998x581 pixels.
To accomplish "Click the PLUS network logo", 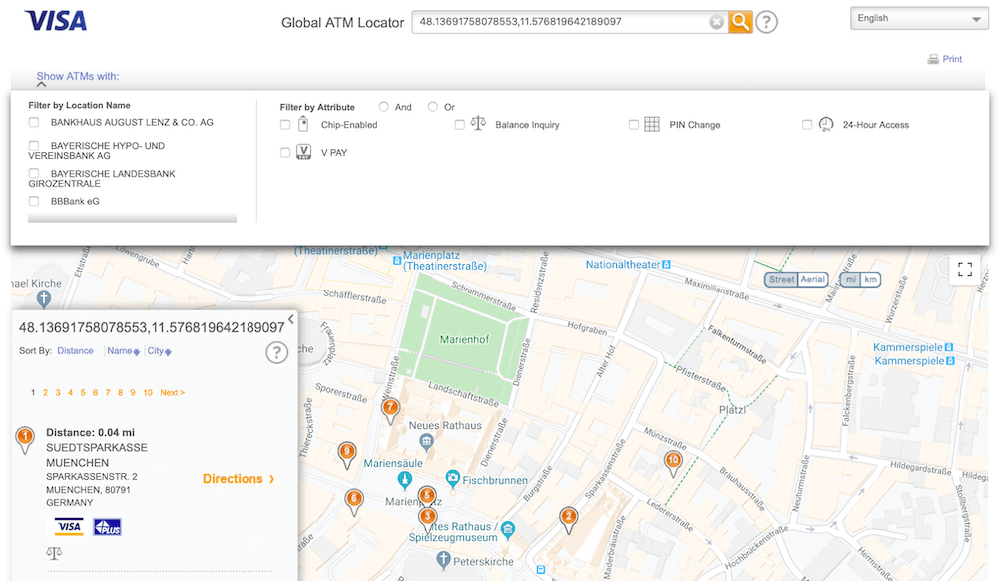I will [107, 527].
